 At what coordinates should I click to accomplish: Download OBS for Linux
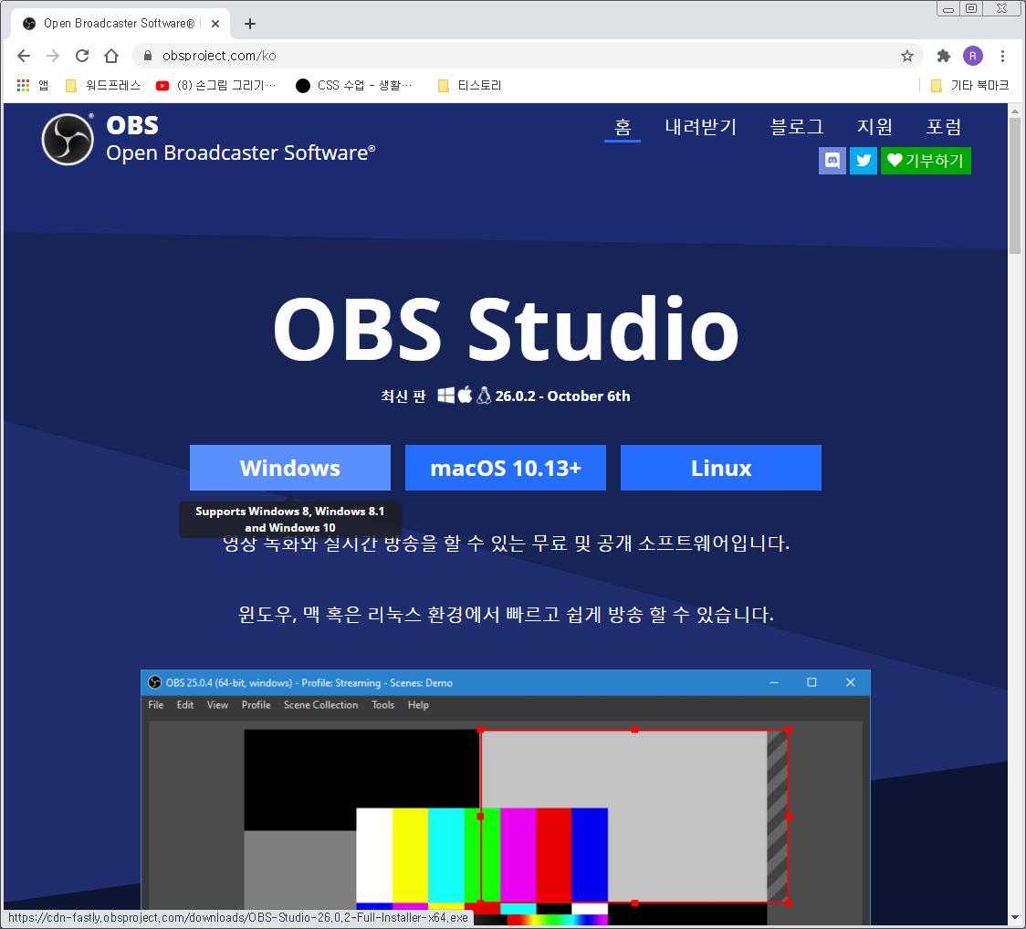pyautogui.click(x=720, y=468)
